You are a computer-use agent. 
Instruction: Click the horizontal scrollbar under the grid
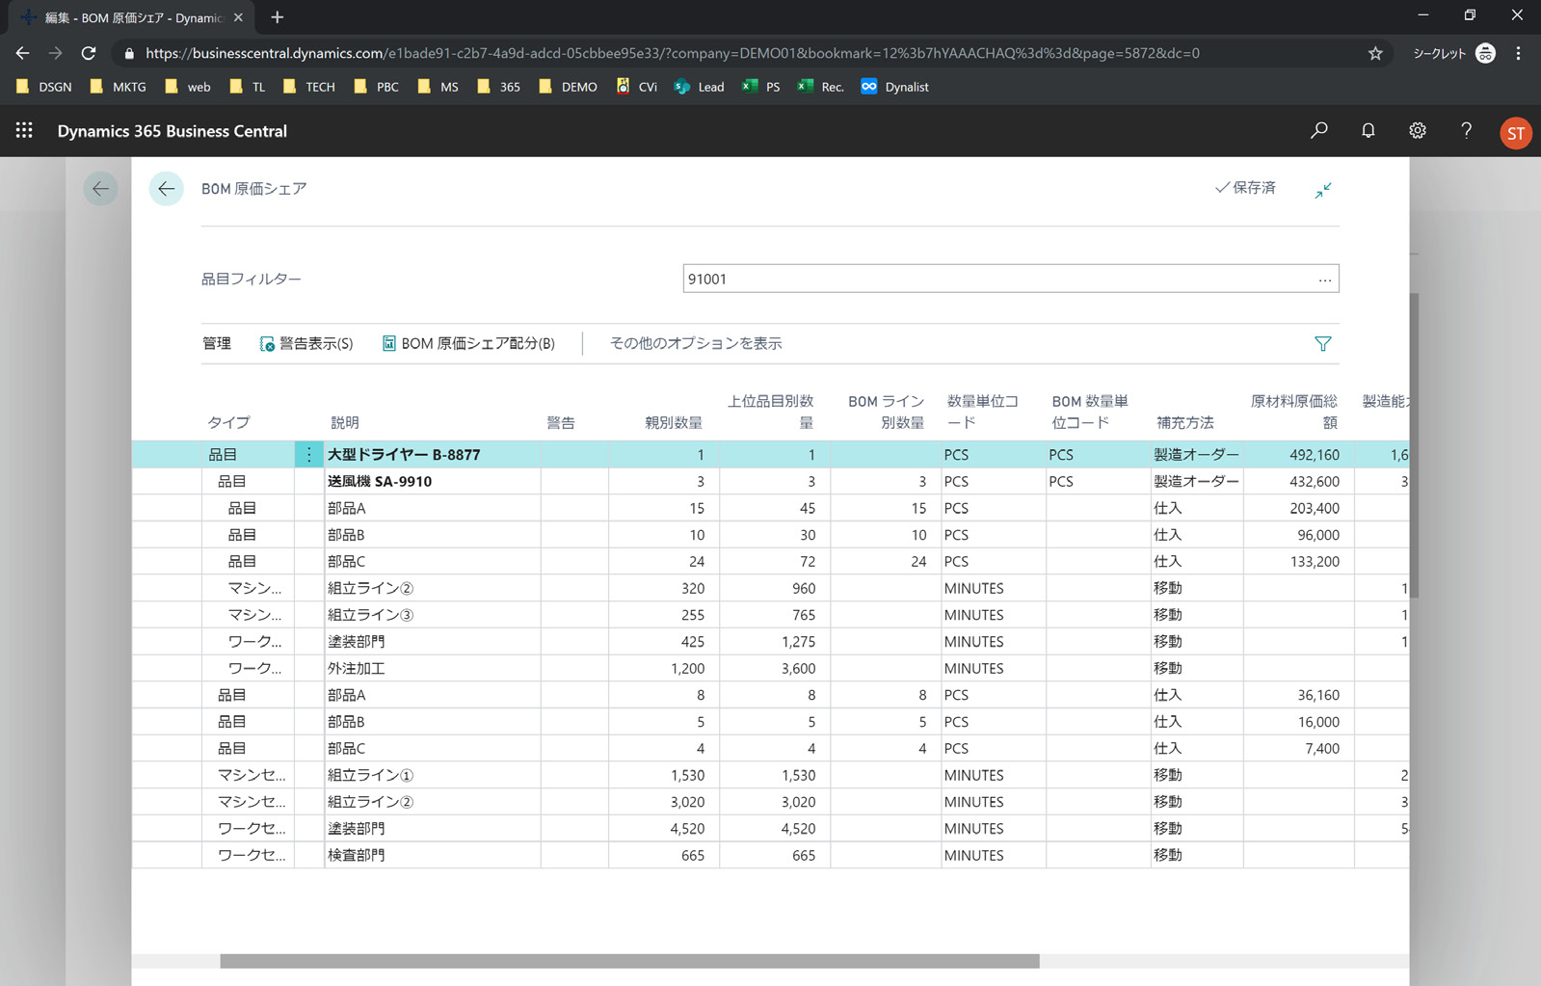coord(628,961)
